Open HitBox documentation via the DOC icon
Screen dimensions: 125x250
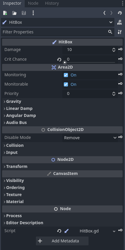tap(119, 22)
